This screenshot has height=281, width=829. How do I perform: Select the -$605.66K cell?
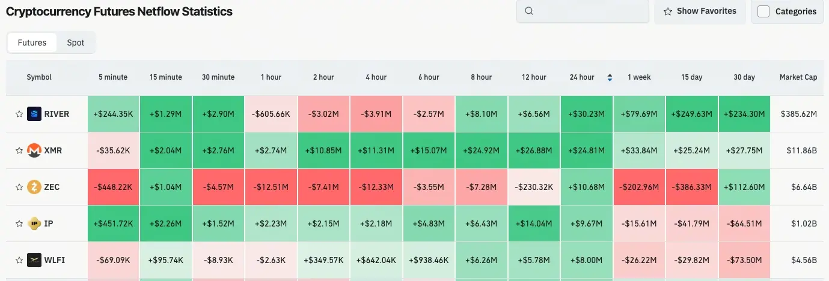coord(271,114)
